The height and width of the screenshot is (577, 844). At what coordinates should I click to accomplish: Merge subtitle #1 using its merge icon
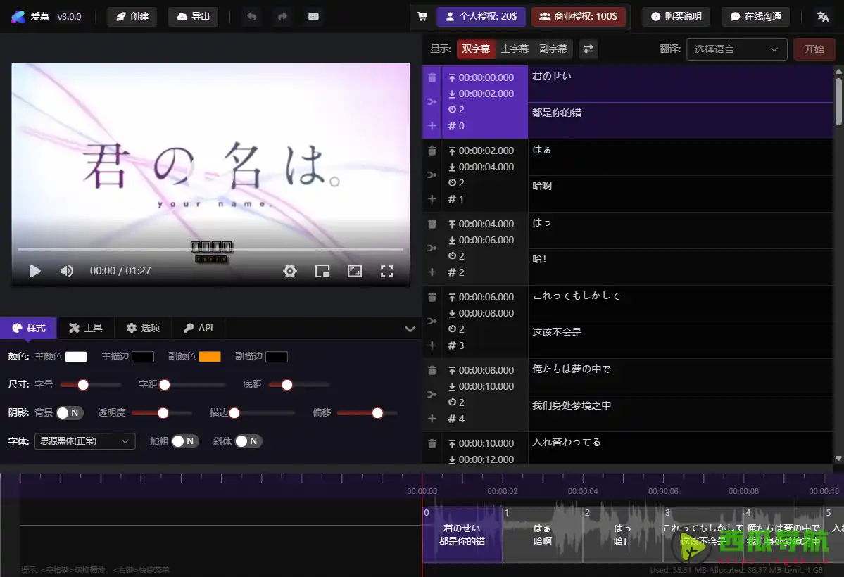(x=432, y=175)
